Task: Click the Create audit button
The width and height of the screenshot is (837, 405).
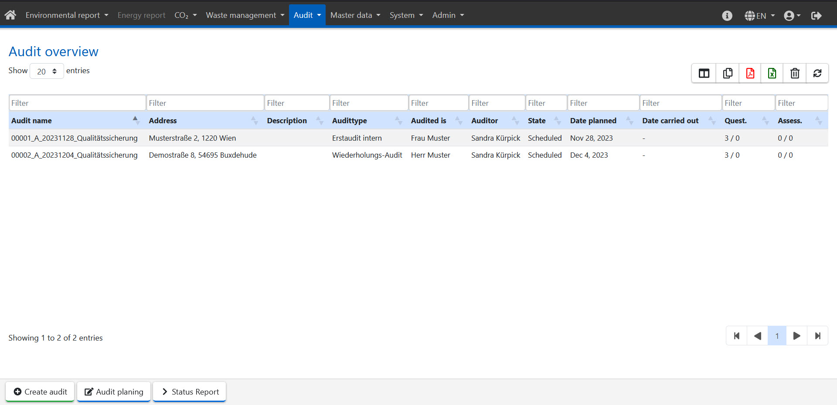Action: click(x=40, y=391)
